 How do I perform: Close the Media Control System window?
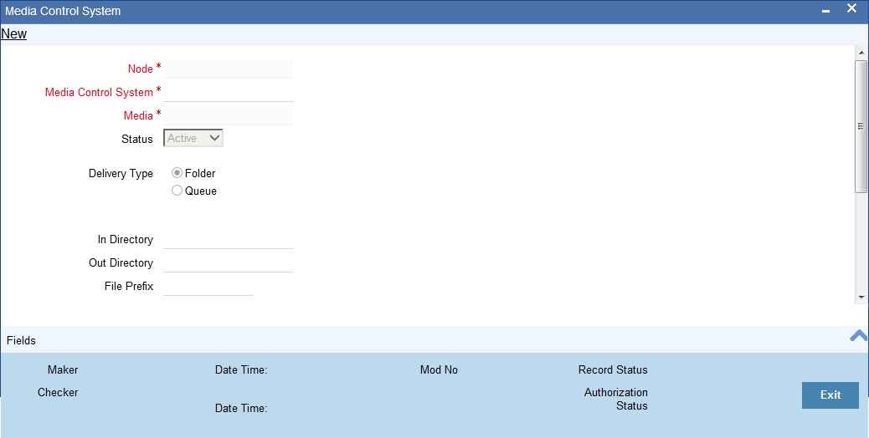point(851,8)
